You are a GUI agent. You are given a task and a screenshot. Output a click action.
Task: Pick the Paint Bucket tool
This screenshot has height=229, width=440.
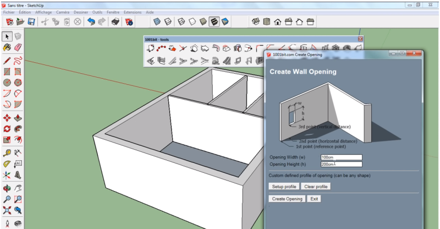(7, 47)
